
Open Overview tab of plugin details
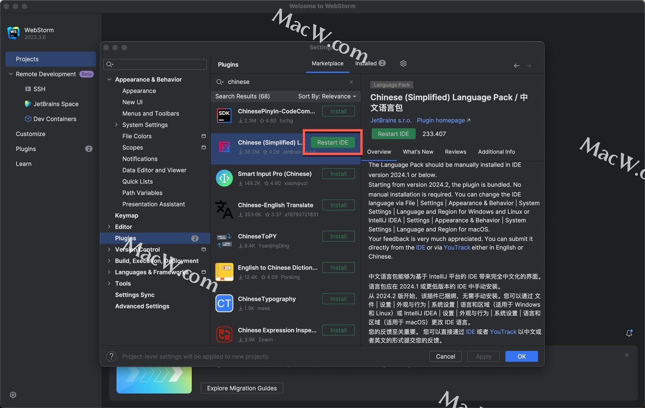(x=379, y=152)
